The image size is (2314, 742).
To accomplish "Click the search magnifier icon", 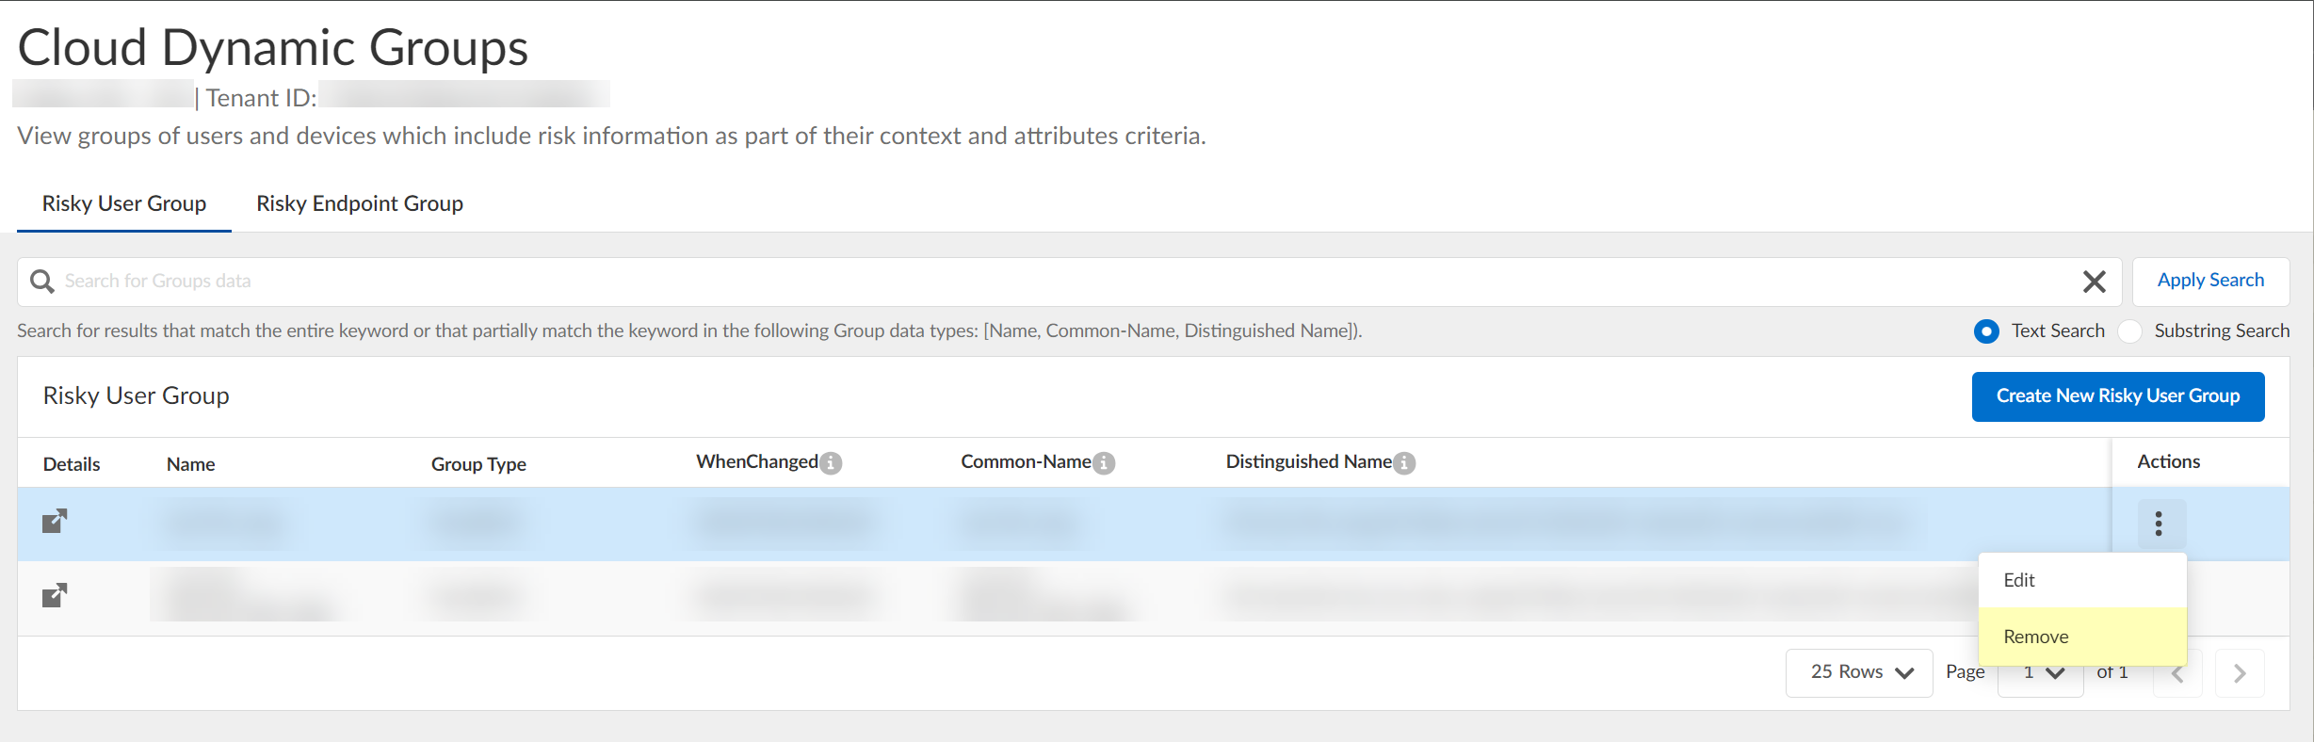I will pyautogui.click(x=42, y=282).
